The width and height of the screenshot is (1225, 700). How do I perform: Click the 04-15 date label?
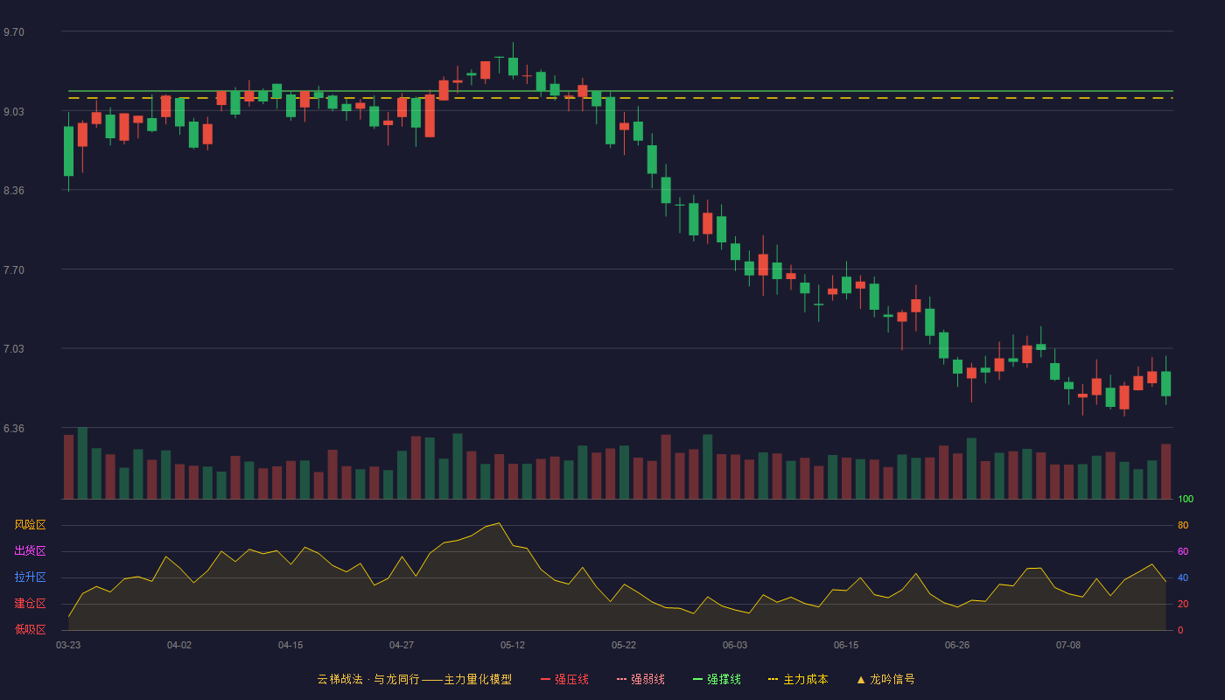[290, 645]
